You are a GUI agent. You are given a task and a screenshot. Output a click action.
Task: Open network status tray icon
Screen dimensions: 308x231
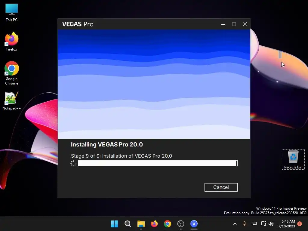point(263,224)
